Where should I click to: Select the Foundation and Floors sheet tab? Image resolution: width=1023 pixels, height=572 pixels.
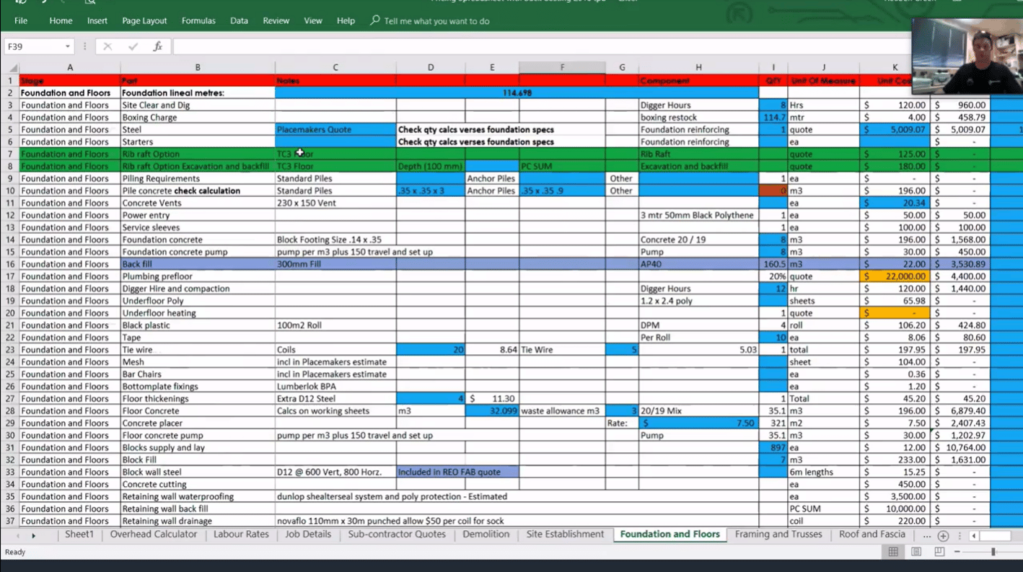(x=670, y=534)
